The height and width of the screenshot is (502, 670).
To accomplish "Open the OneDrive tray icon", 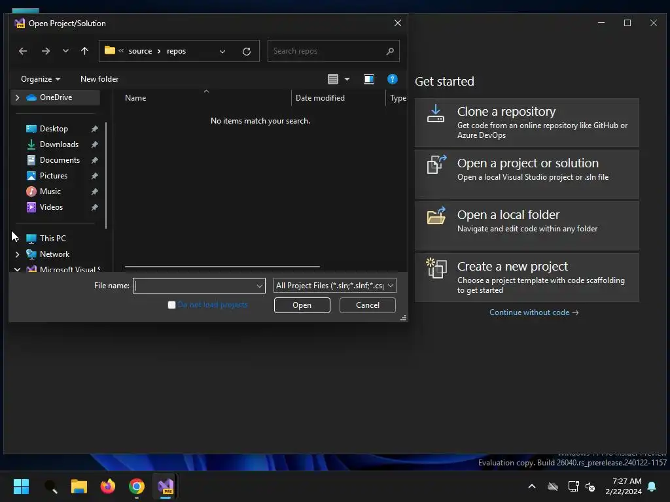I will tap(553, 486).
